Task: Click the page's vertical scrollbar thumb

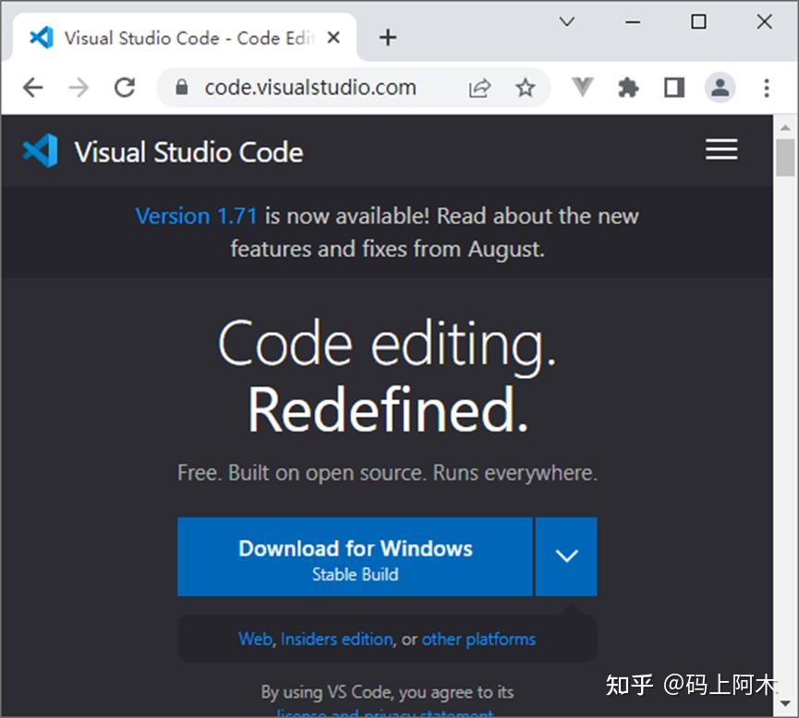Action: (x=785, y=158)
